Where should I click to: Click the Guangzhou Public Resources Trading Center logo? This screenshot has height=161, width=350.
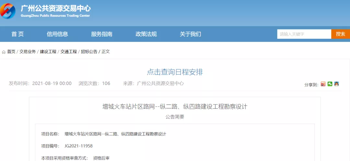coord(8,11)
